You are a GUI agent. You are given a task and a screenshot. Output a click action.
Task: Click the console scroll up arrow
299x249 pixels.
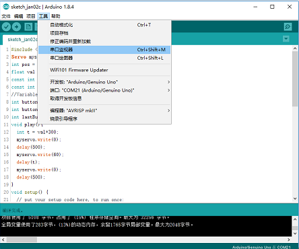tap(295, 219)
